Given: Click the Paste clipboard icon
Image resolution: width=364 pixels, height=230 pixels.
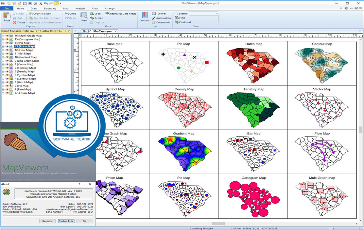Looking at the screenshot, I should tap(7, 16).
